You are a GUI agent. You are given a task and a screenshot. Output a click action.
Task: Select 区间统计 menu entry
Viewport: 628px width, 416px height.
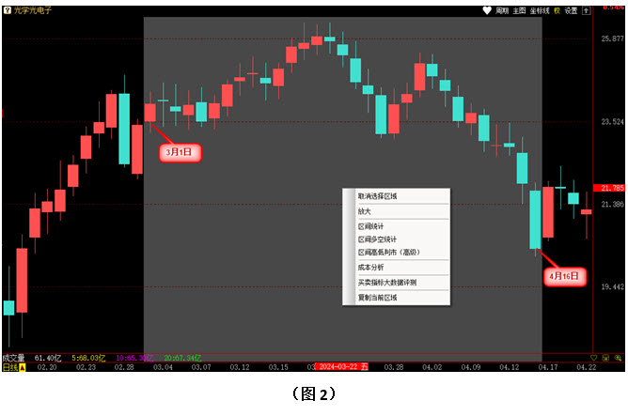point(371,226)
